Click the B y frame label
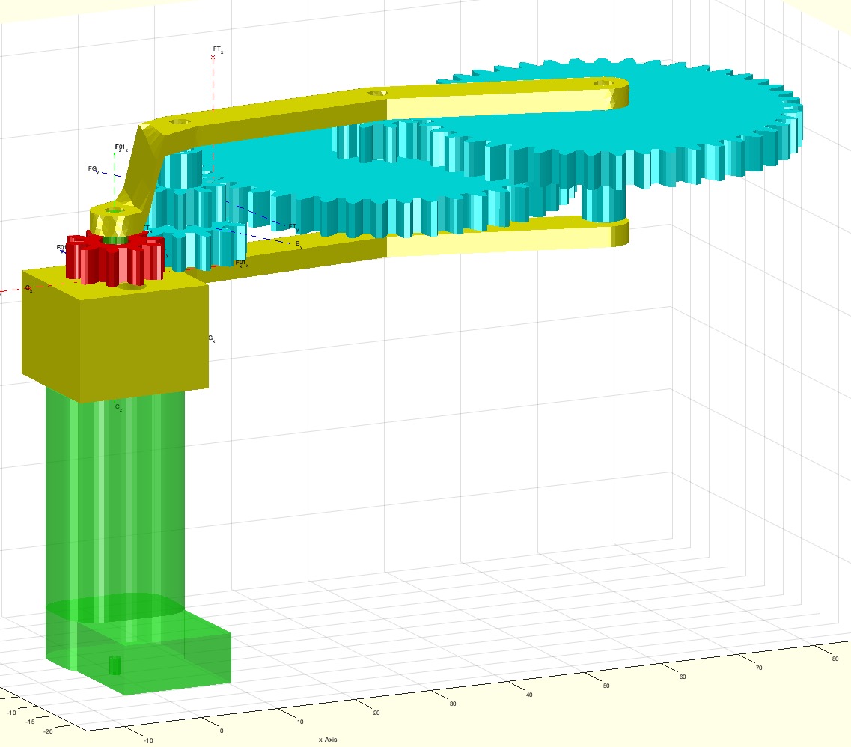 (x=298, y=244)
